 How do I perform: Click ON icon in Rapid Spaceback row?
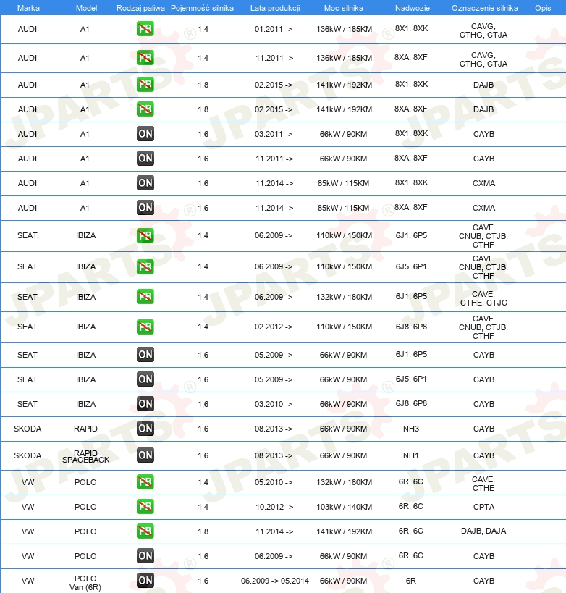point(145,455)
